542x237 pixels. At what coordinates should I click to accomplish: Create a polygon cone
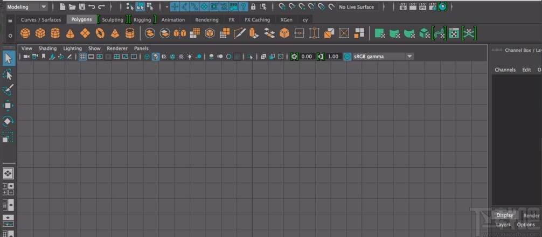coord(70,33)
